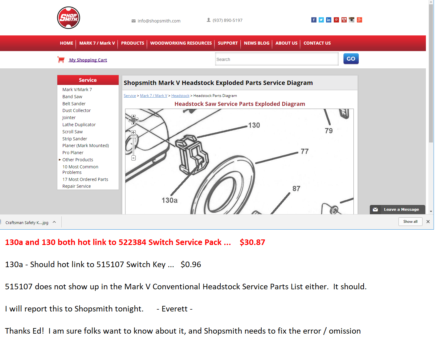
Task: Pan the diagram right with the arrow
Action: pos(137,120)
